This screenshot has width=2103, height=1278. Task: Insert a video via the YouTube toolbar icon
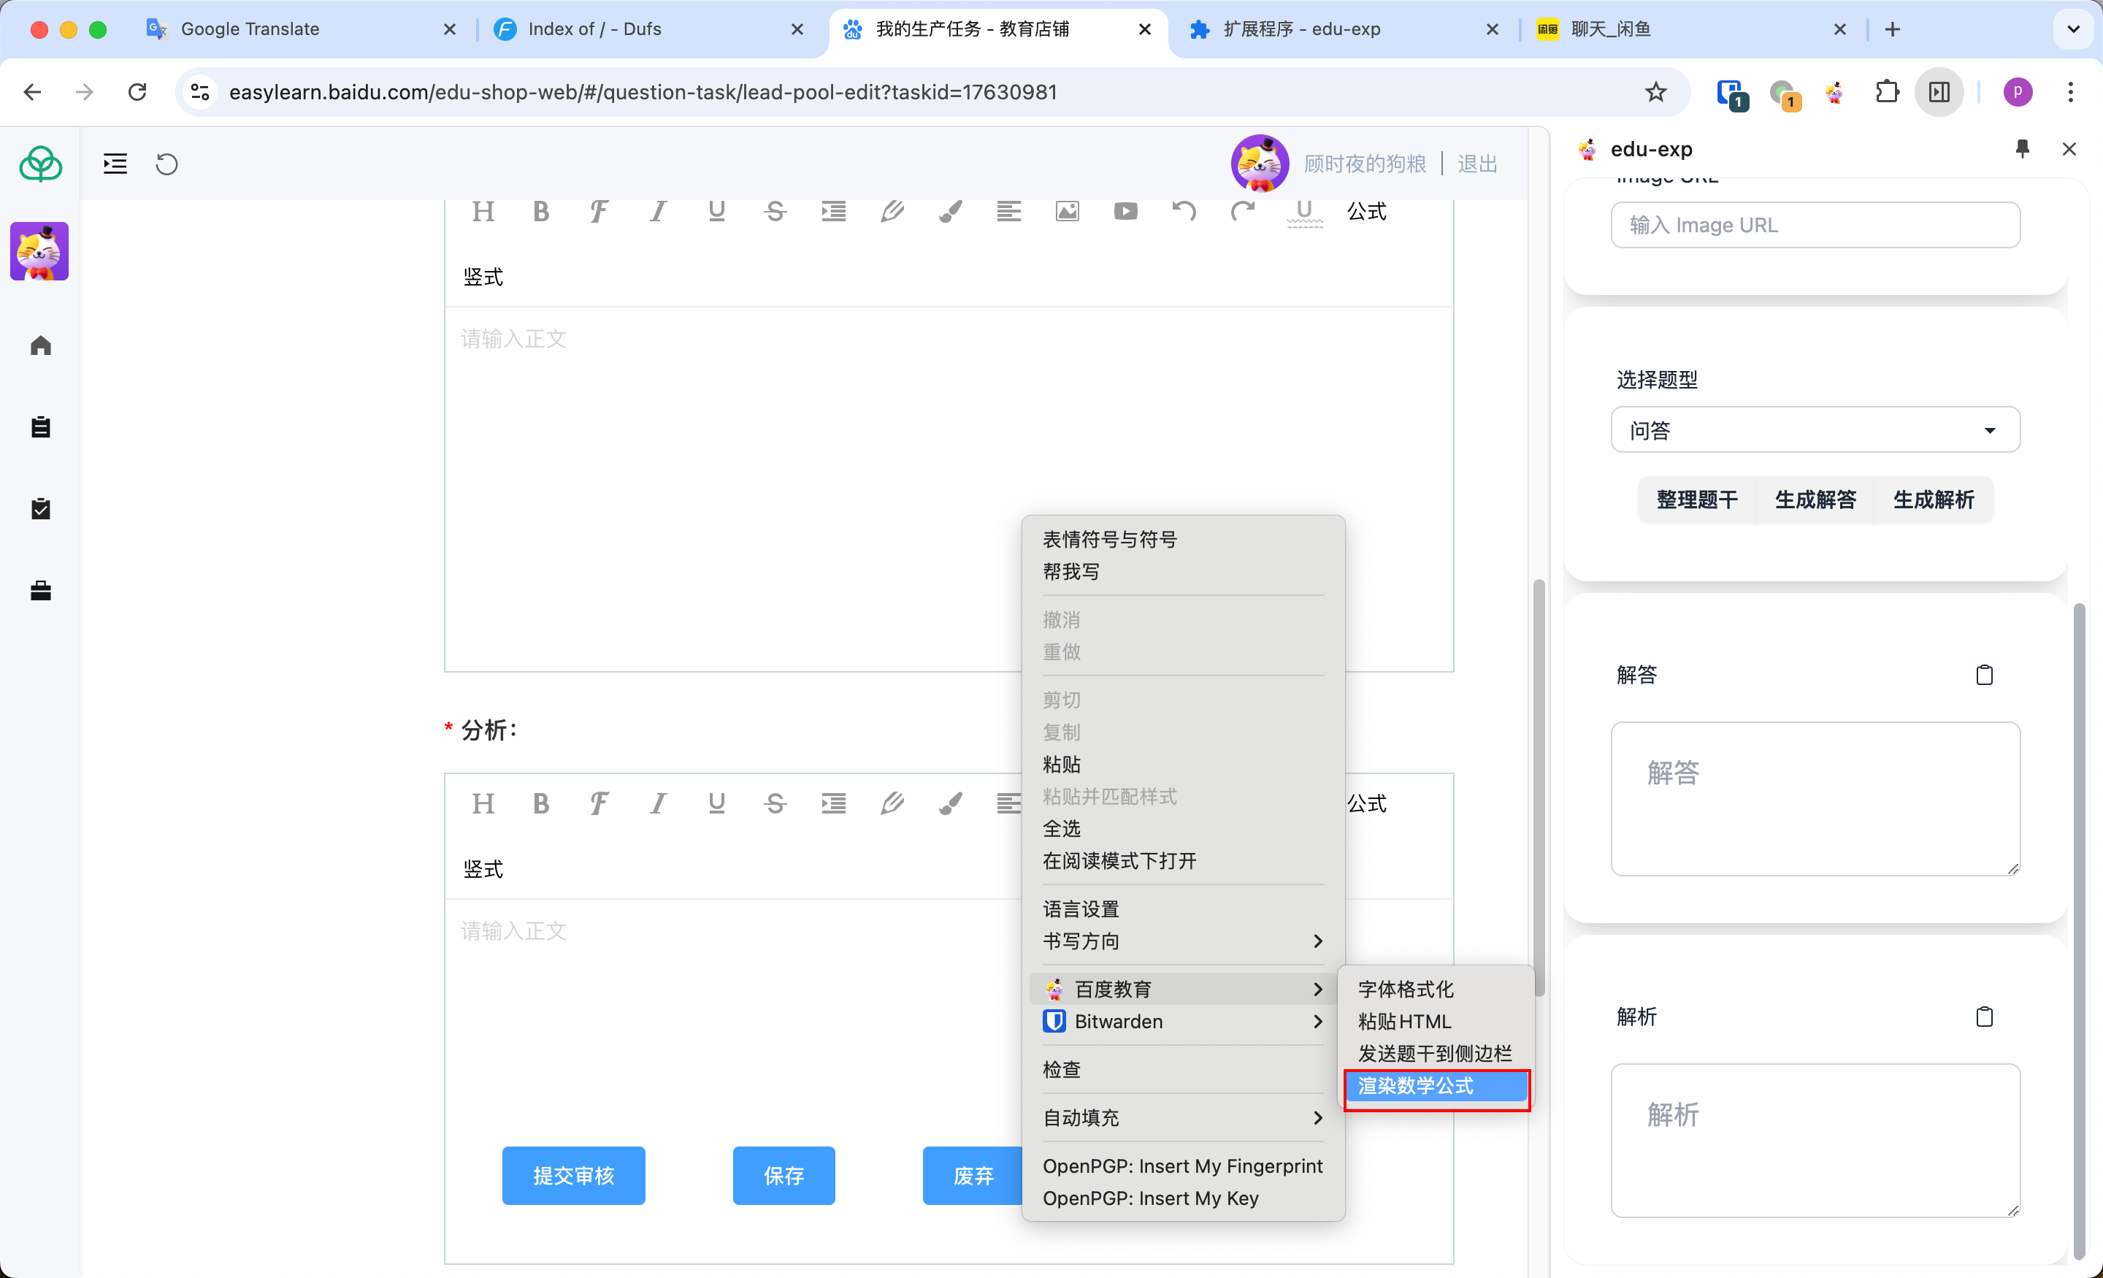pos(1126,211)
